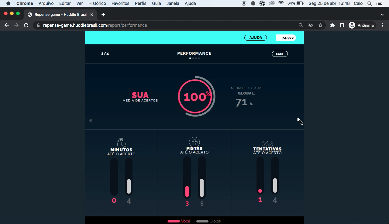389x224 pixels.
Task: Open the Histórico menu
Action: pos(97,3)
